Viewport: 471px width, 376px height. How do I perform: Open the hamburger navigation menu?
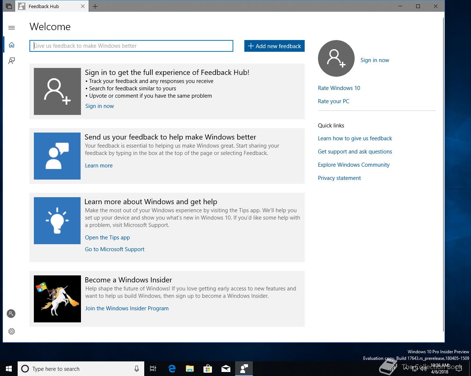tap(11, 28)
